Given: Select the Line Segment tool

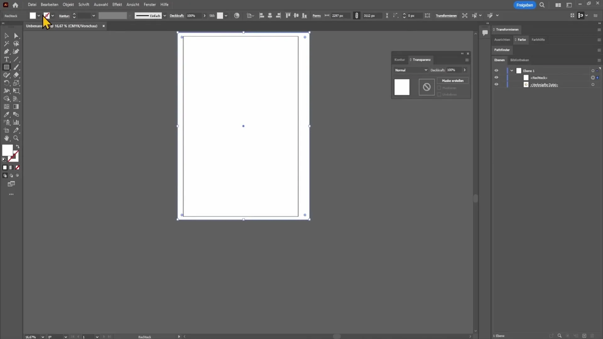Looking at the screenshot, I should [x=16, y=59].
